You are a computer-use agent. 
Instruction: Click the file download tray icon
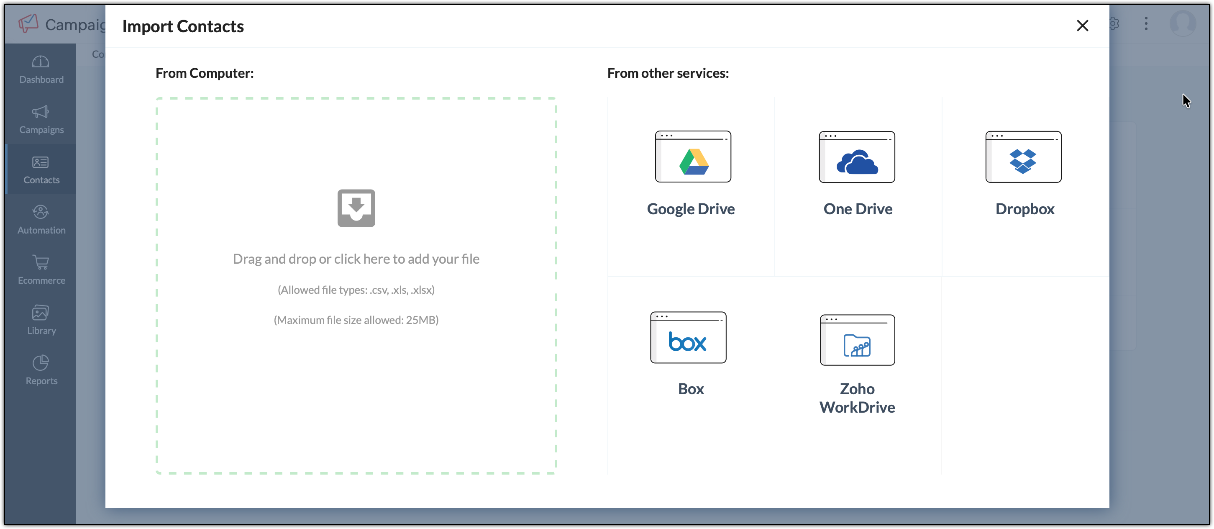click(356, 208)
